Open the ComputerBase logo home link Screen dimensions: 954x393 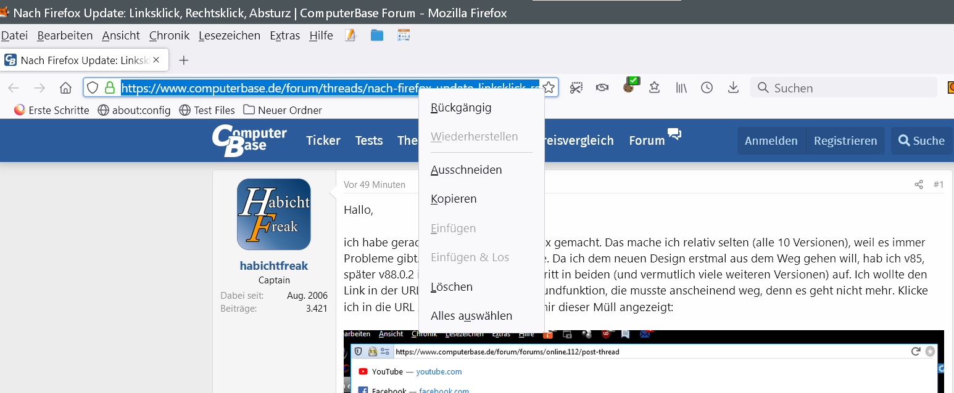coord(249,140)
